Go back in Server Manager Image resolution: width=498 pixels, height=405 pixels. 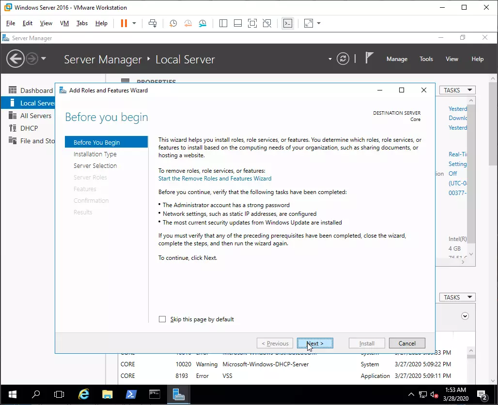15,59
